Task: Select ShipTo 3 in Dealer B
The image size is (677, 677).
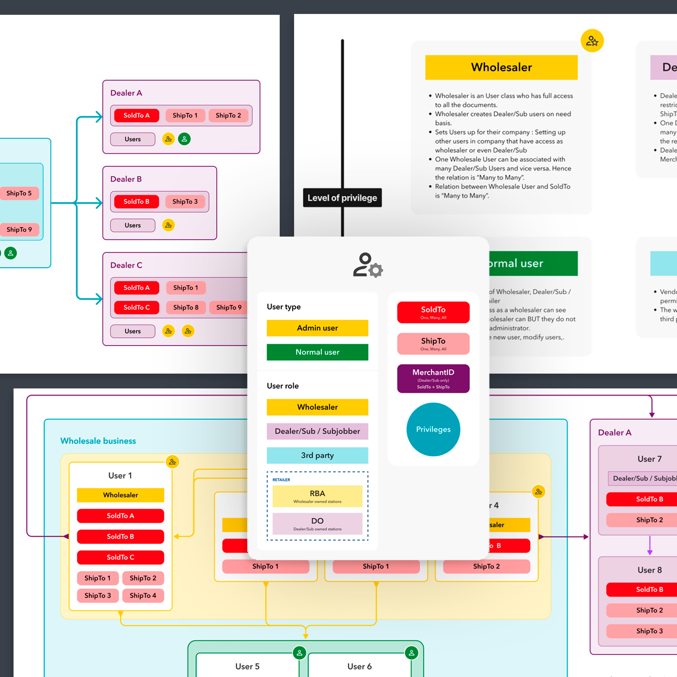Action: point(185,201)
